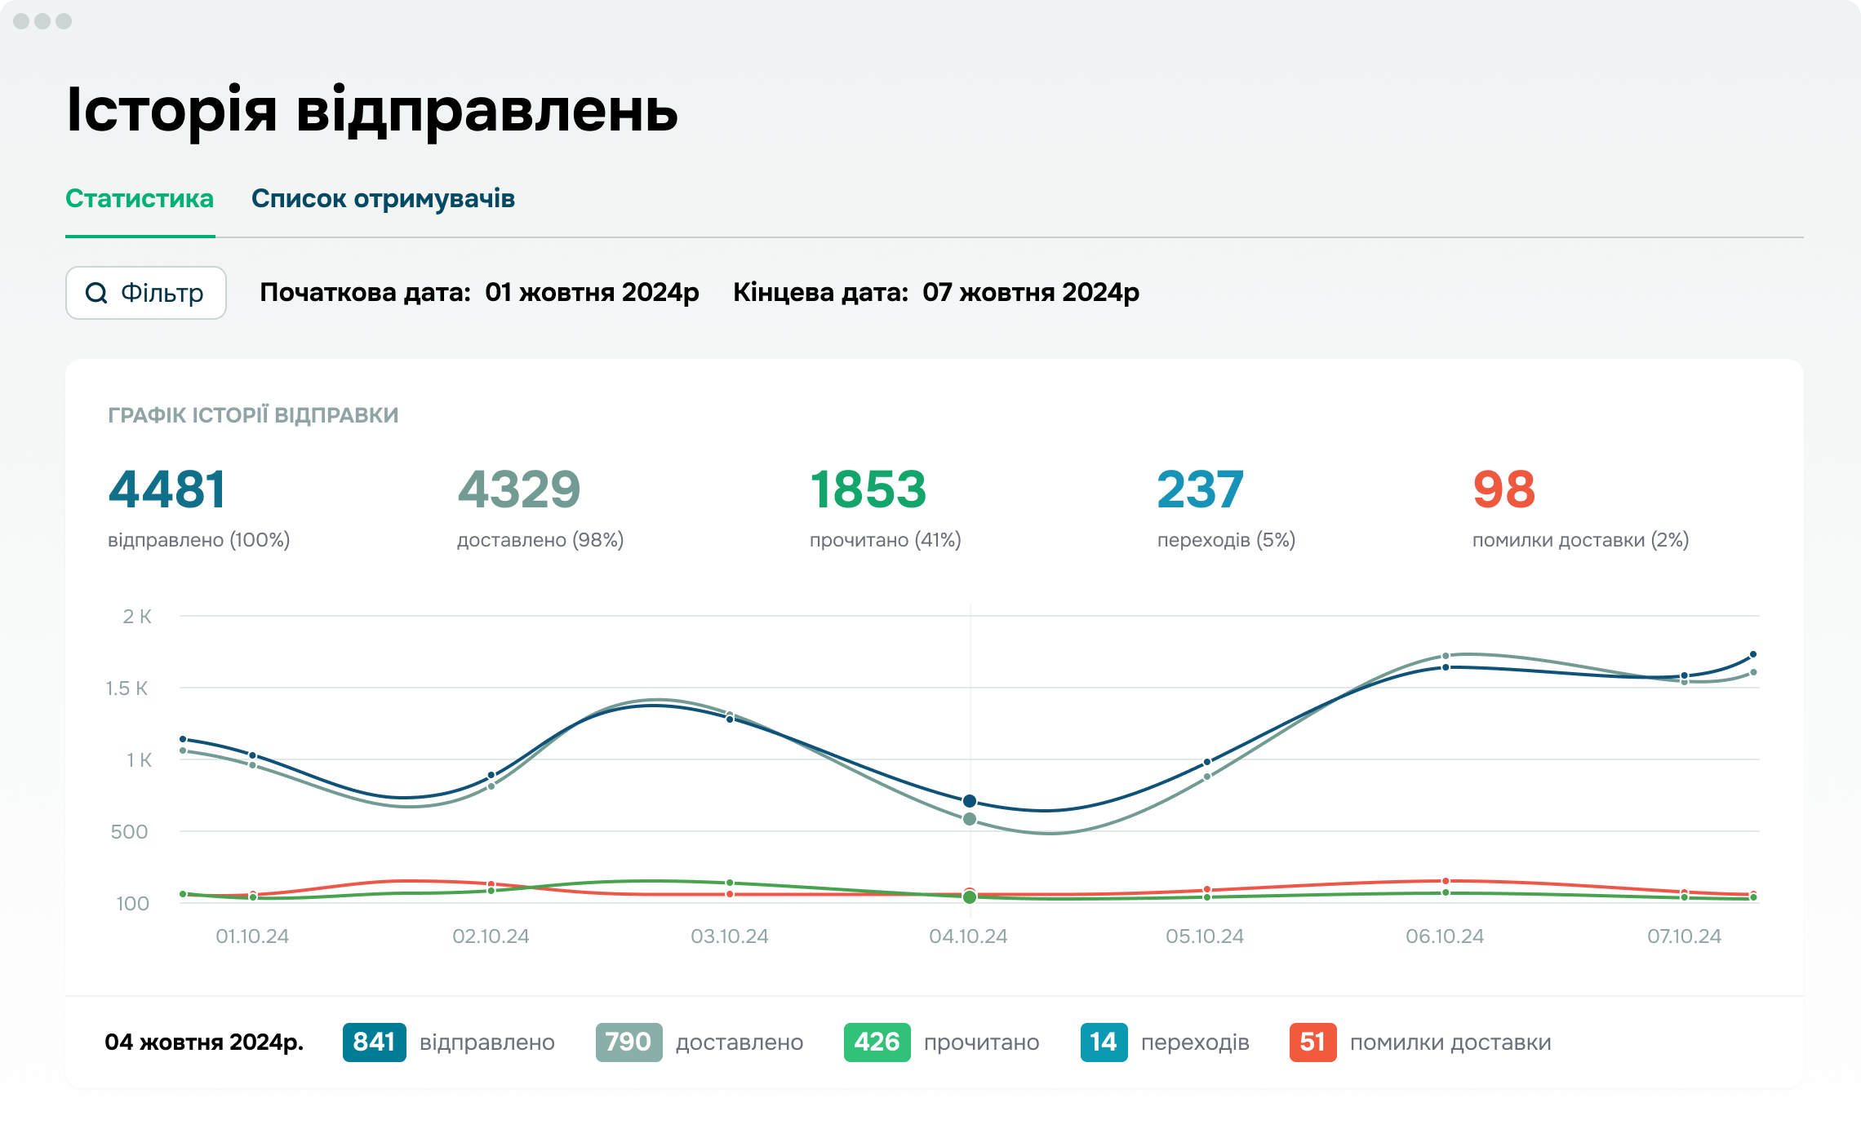Click the start date 01 жовтня 2024р
Viewport: 1861px width, 1142px height.
pos(592,292)
